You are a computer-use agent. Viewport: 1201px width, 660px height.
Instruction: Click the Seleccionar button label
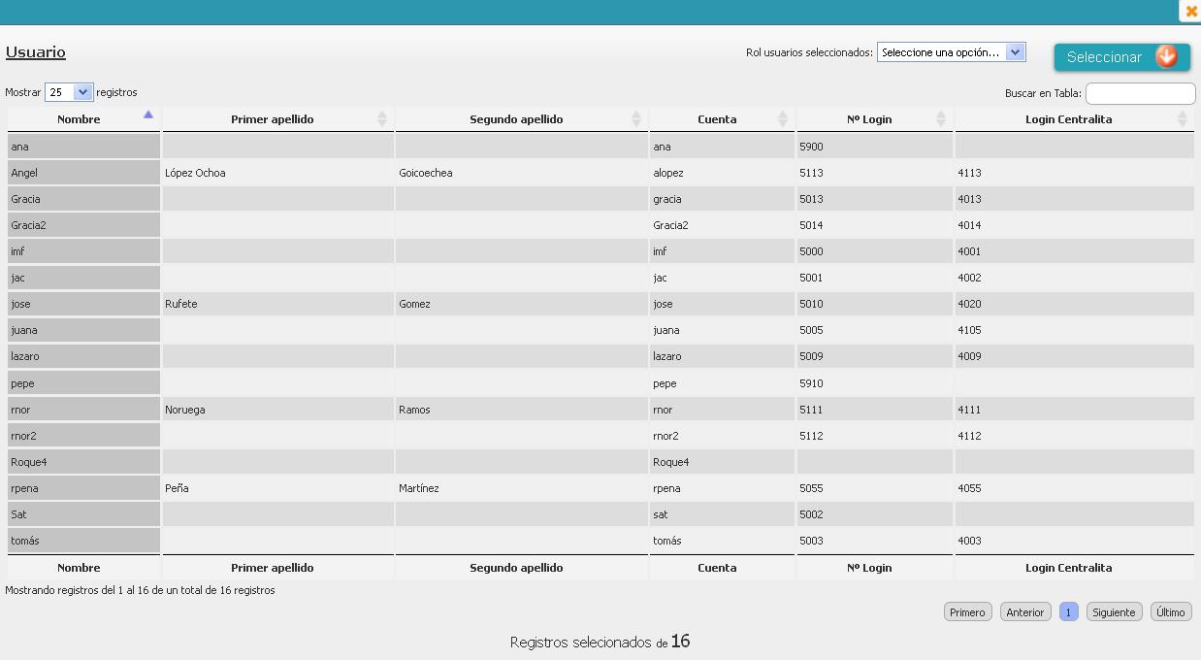tap(1104, 57)
